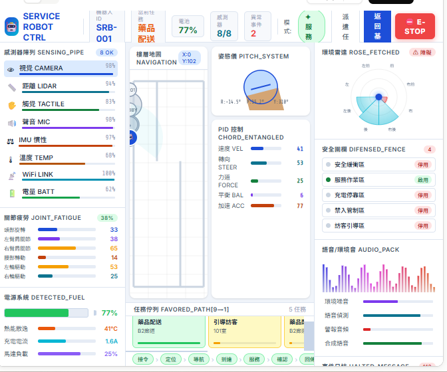Select the 定位 workflow step

171,359
